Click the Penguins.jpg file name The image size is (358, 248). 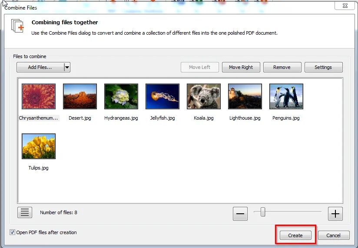click(286, 118)
